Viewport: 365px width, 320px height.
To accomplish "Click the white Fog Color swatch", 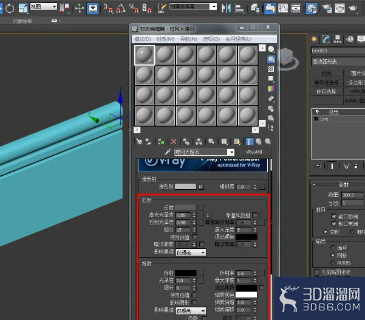I will tap(247, 295).
